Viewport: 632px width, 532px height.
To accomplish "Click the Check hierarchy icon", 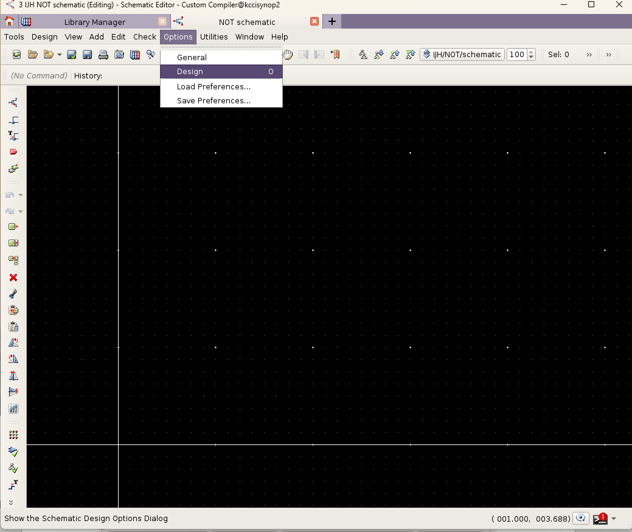I will pyautogui.click(x=13, y=468).
